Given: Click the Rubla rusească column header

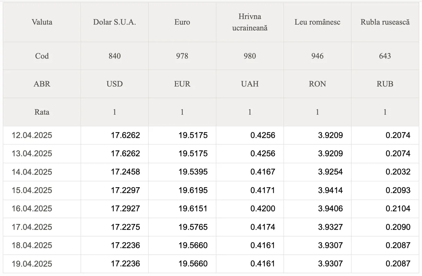Looking at the screenshot, I should [385, 22].
